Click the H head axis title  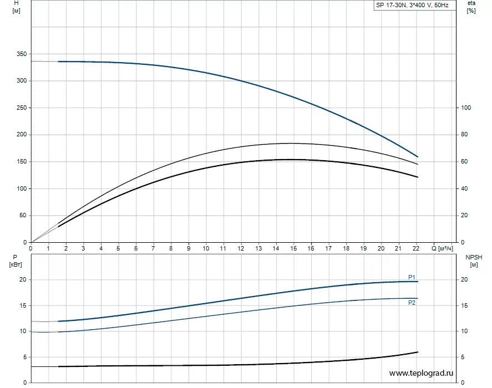pyautogui.click(x=16, y=7)
